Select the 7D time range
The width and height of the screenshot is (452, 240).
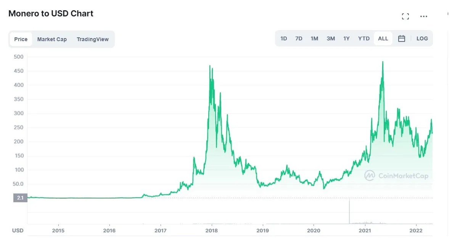(299, 38)
